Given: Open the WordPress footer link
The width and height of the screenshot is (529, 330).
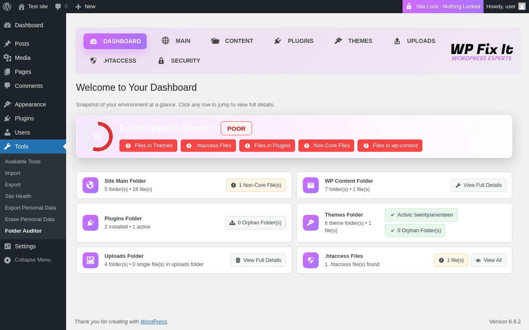Looking at the screenshot, I should pyautogui.click(x=154, y=321).
